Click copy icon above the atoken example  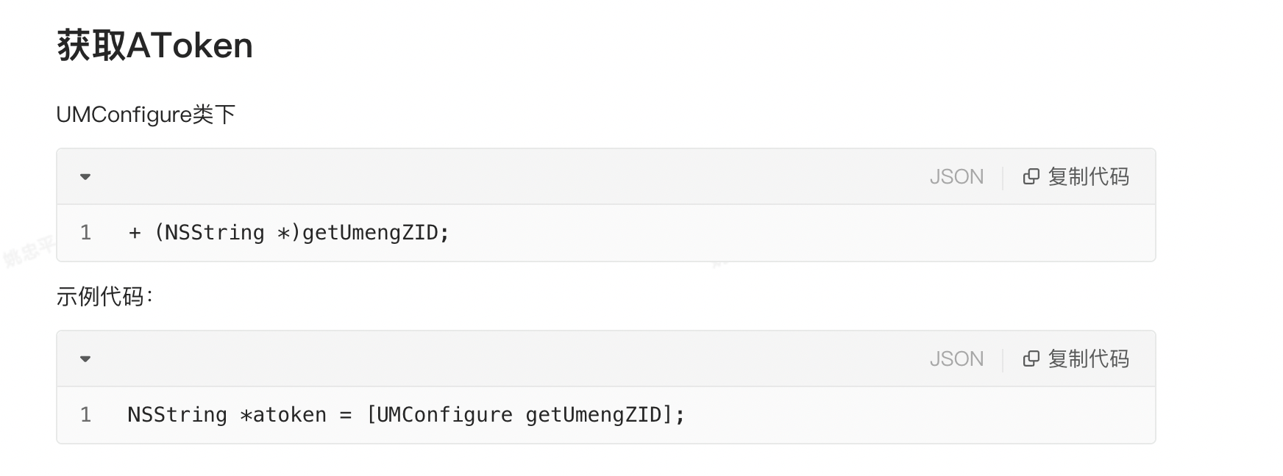coord(1031,359)
